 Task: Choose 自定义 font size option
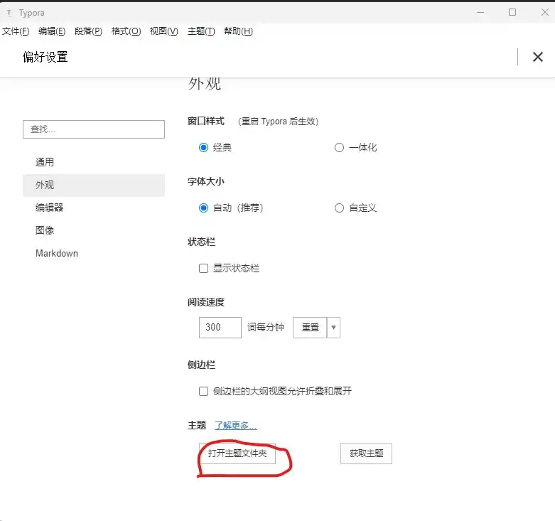coord(339,208)
